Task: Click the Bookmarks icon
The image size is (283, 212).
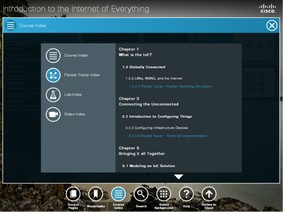Action: 96,194
